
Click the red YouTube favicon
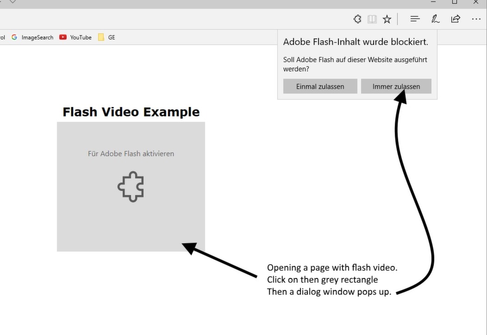(x=63, y=37)
